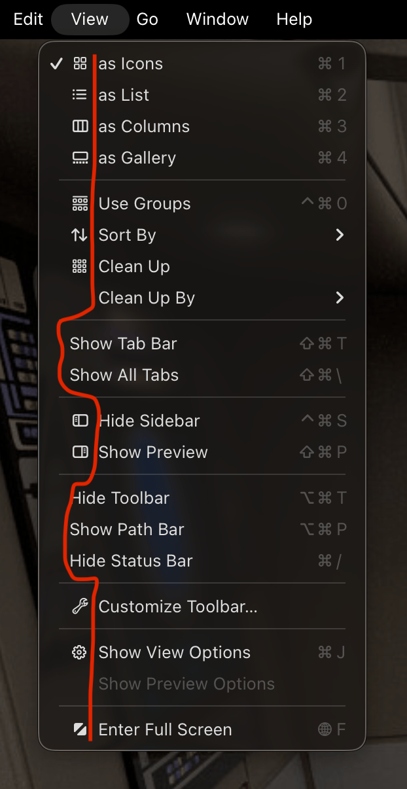Screen dimensions: 407x789
Task: Open the Go menu
Action: (147, 19)
